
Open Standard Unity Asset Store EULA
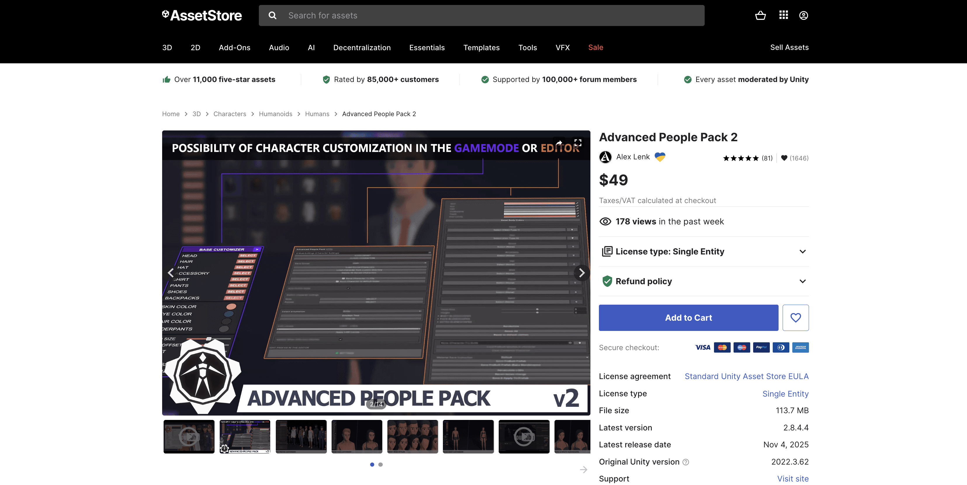[x=747, y=376]
